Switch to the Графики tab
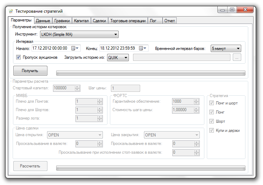 [62, 21]
